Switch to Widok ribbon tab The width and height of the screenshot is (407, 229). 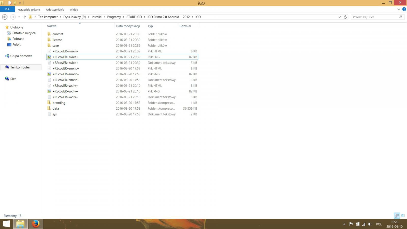74,10
